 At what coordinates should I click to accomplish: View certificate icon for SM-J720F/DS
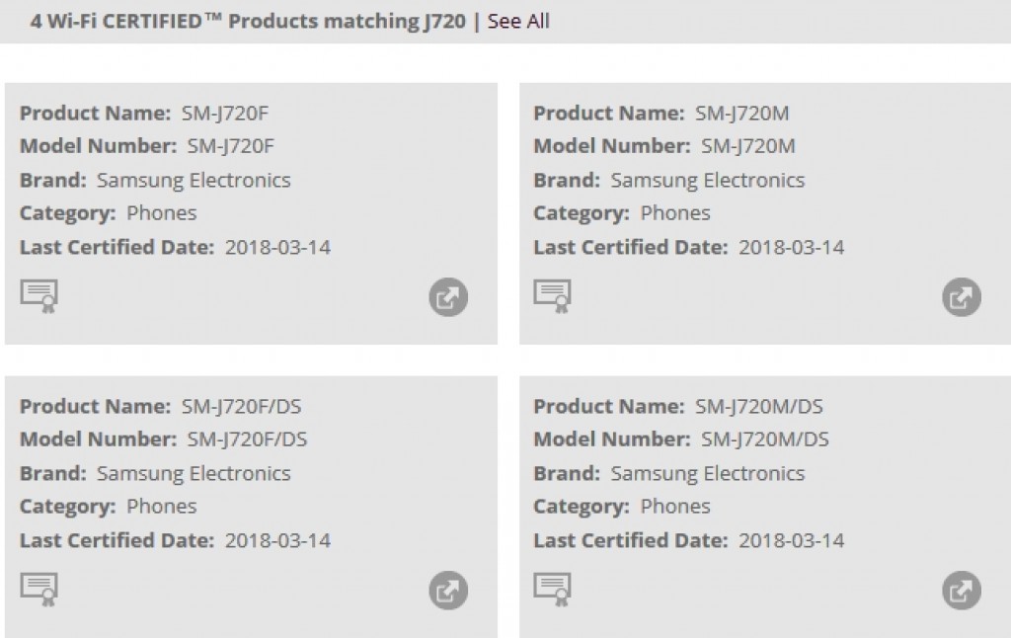click(x=39, y=589)
